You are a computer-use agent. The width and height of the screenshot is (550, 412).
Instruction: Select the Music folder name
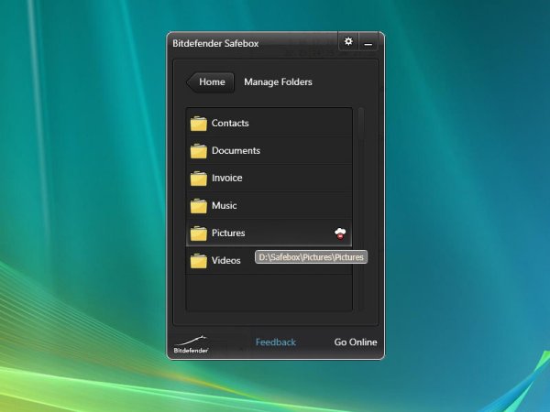point(225,205)
